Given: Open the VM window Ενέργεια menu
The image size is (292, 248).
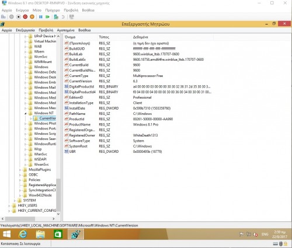Looking at the screenshot, I should 22,10.
